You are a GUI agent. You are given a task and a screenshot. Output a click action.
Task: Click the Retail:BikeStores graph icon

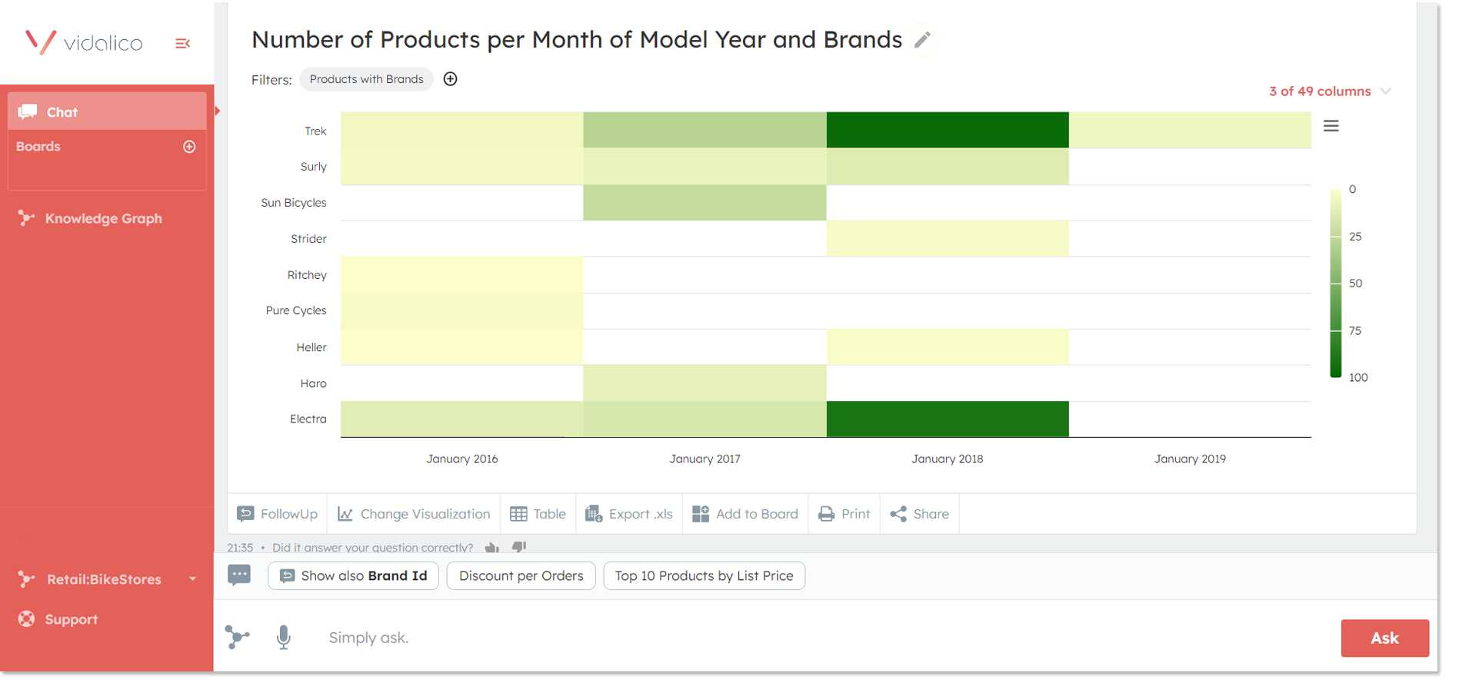click(x=26, y=579)
